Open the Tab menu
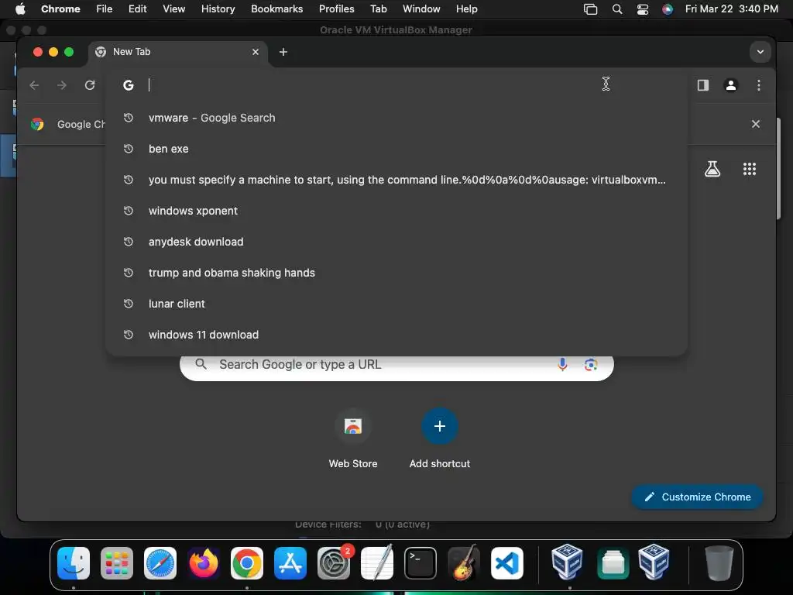The height and width of the screenshot is (595, 793). click(x=378, y=9)
